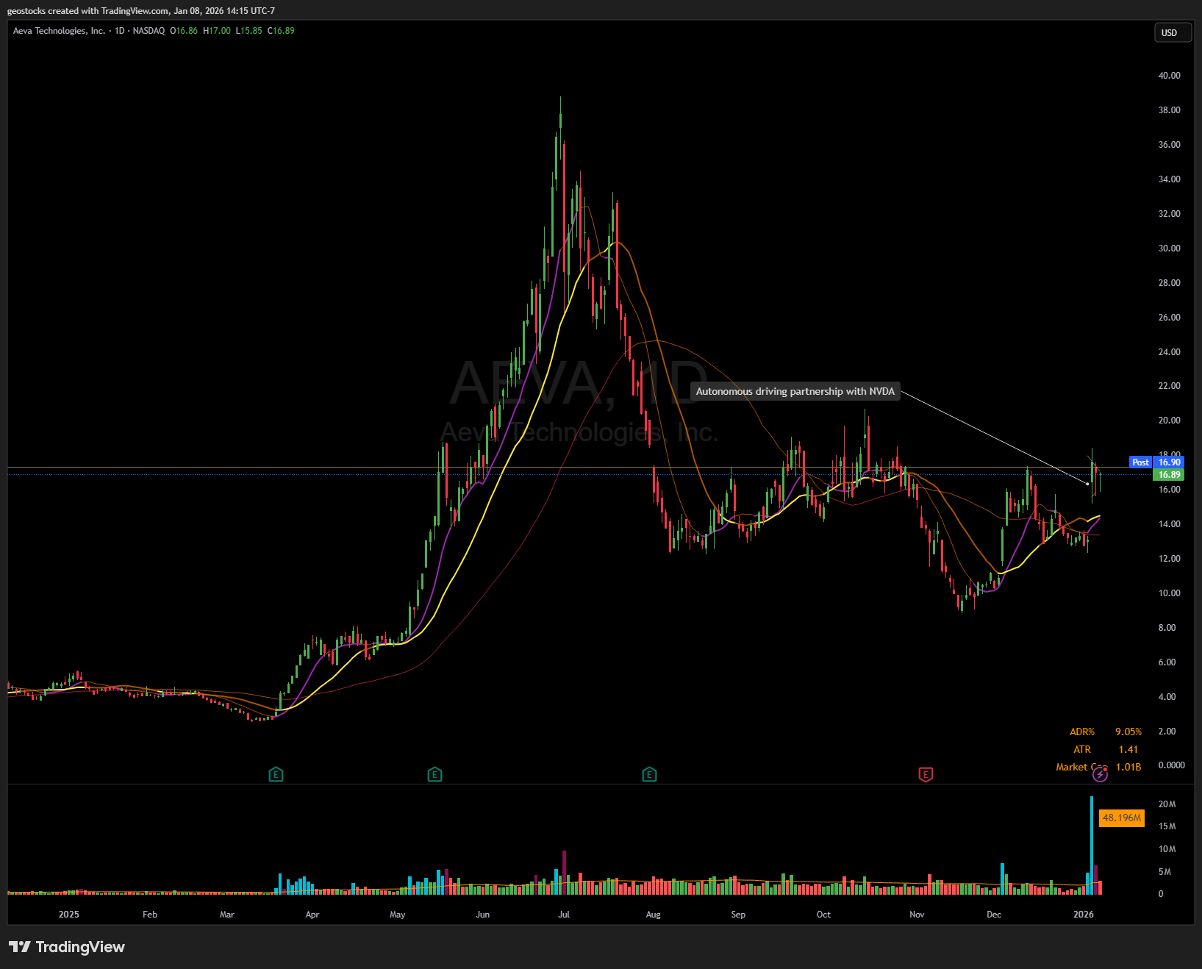Click the close value C16.89
The width and height of the screenshot is (1202, 969).
281,31
